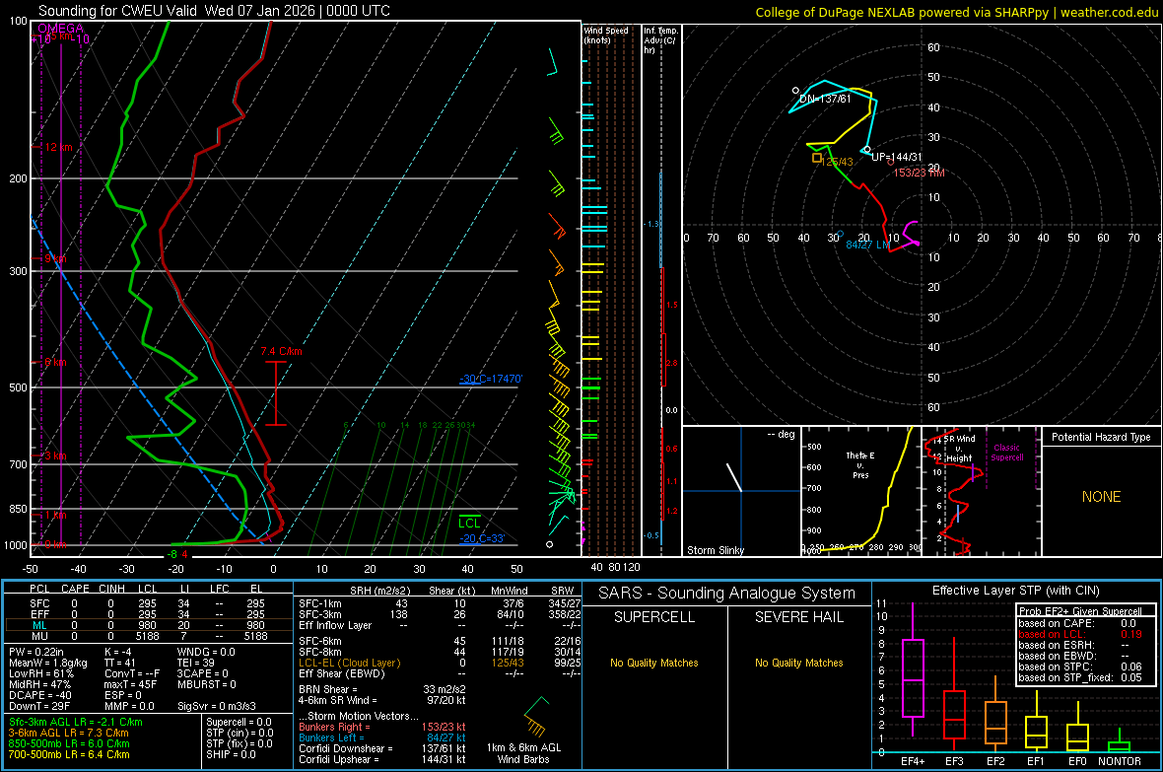Screen dimensions: 1163x772
Task: Click the 'Bunkers Left =' storm motion line
Action: 382,737
